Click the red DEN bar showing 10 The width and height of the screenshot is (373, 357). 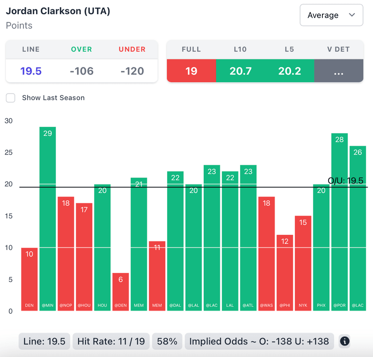29,279
